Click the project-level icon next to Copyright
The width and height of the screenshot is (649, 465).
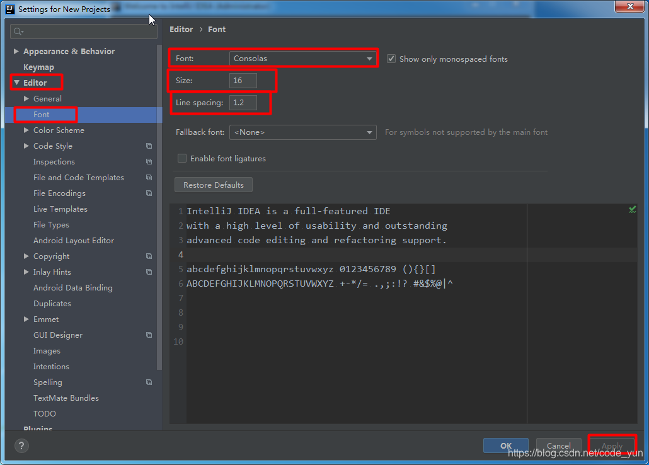point(149,256)
